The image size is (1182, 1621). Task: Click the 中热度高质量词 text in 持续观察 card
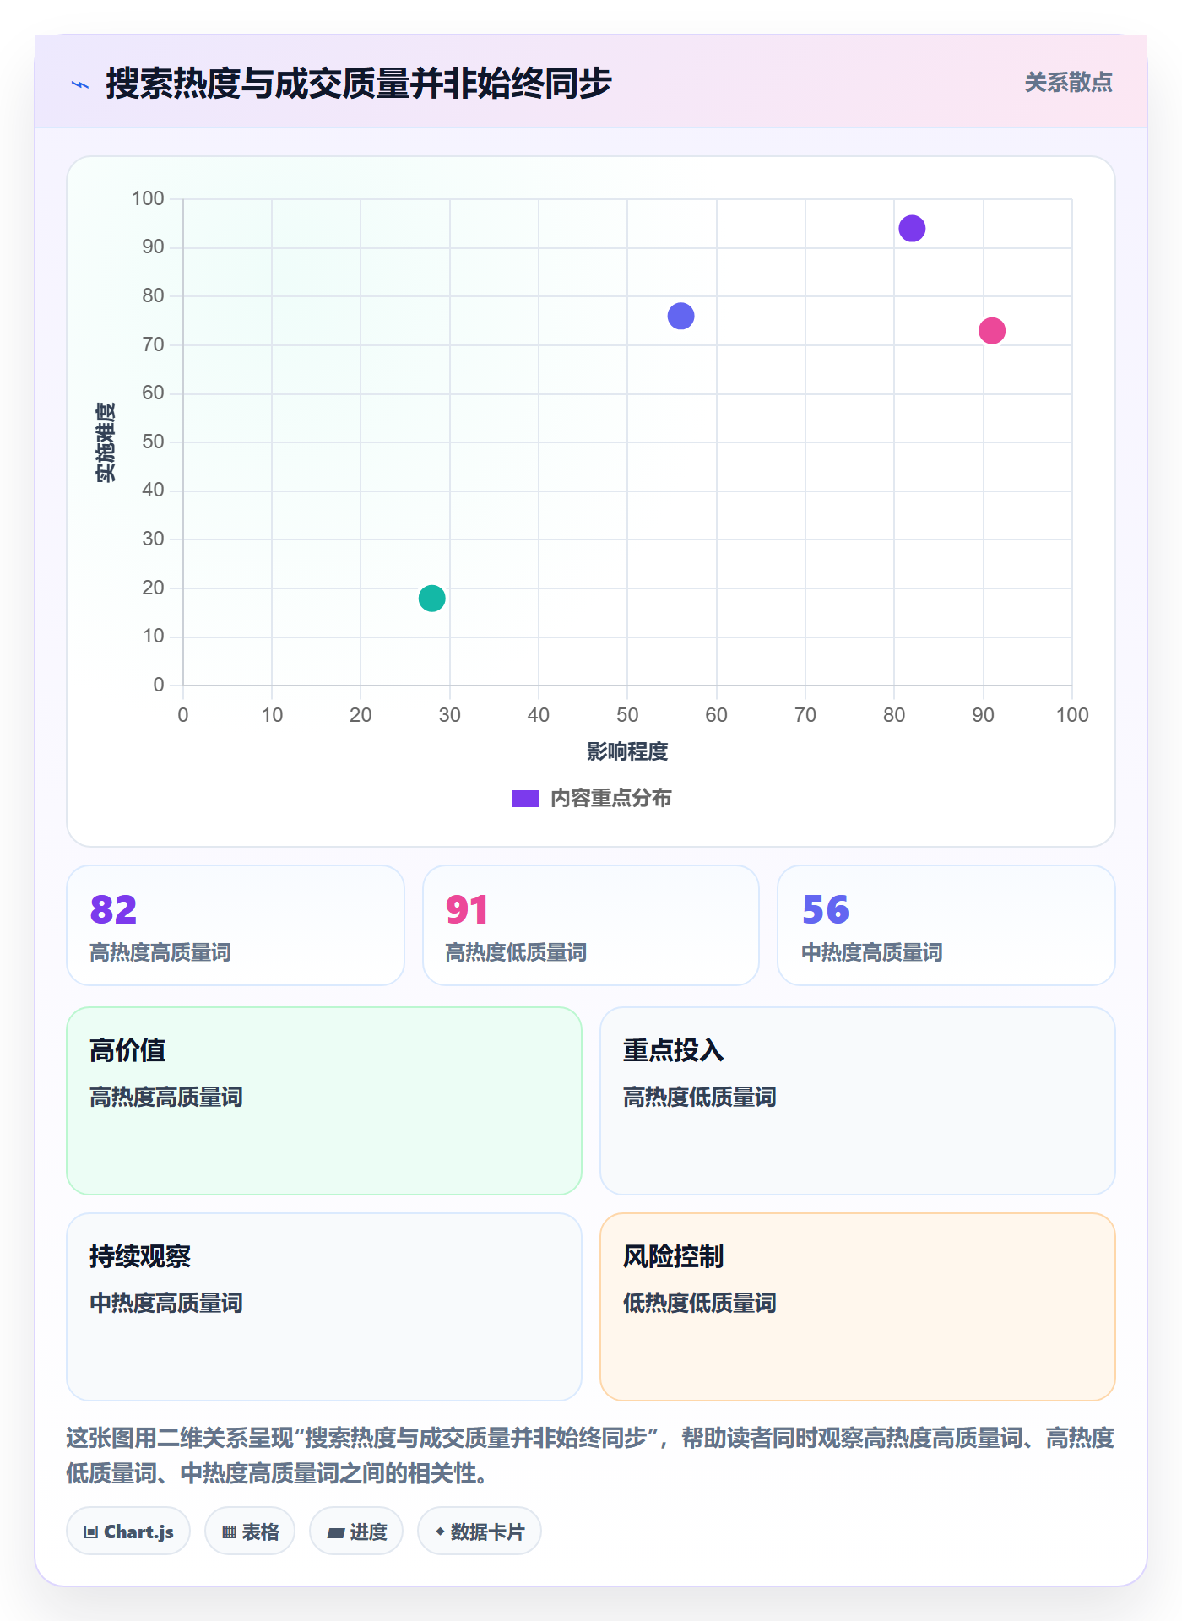tap(166, 1303)
